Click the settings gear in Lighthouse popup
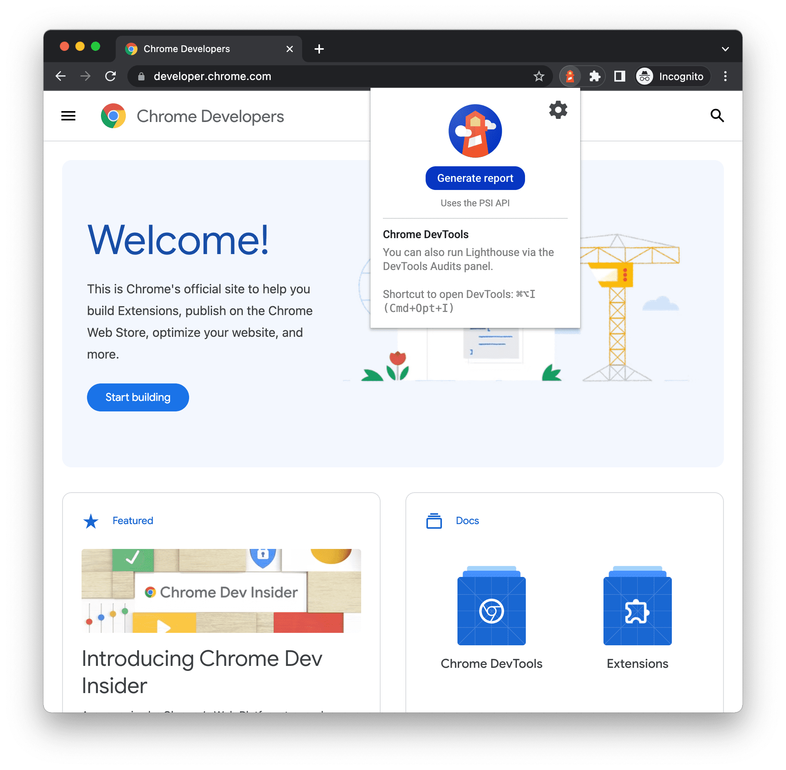786x770 pixels. [559, 109]
